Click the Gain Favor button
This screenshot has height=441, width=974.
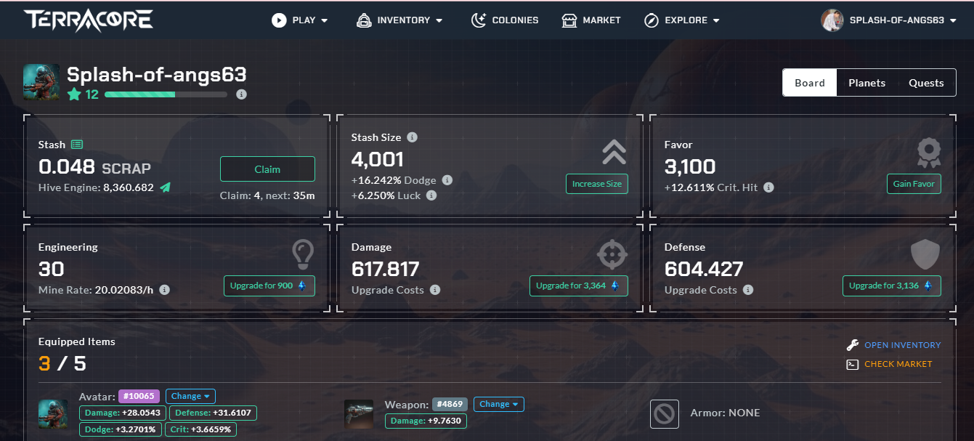pos(914,184)
